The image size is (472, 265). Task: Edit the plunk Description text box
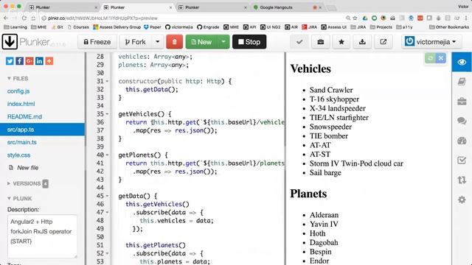point(42,236)
